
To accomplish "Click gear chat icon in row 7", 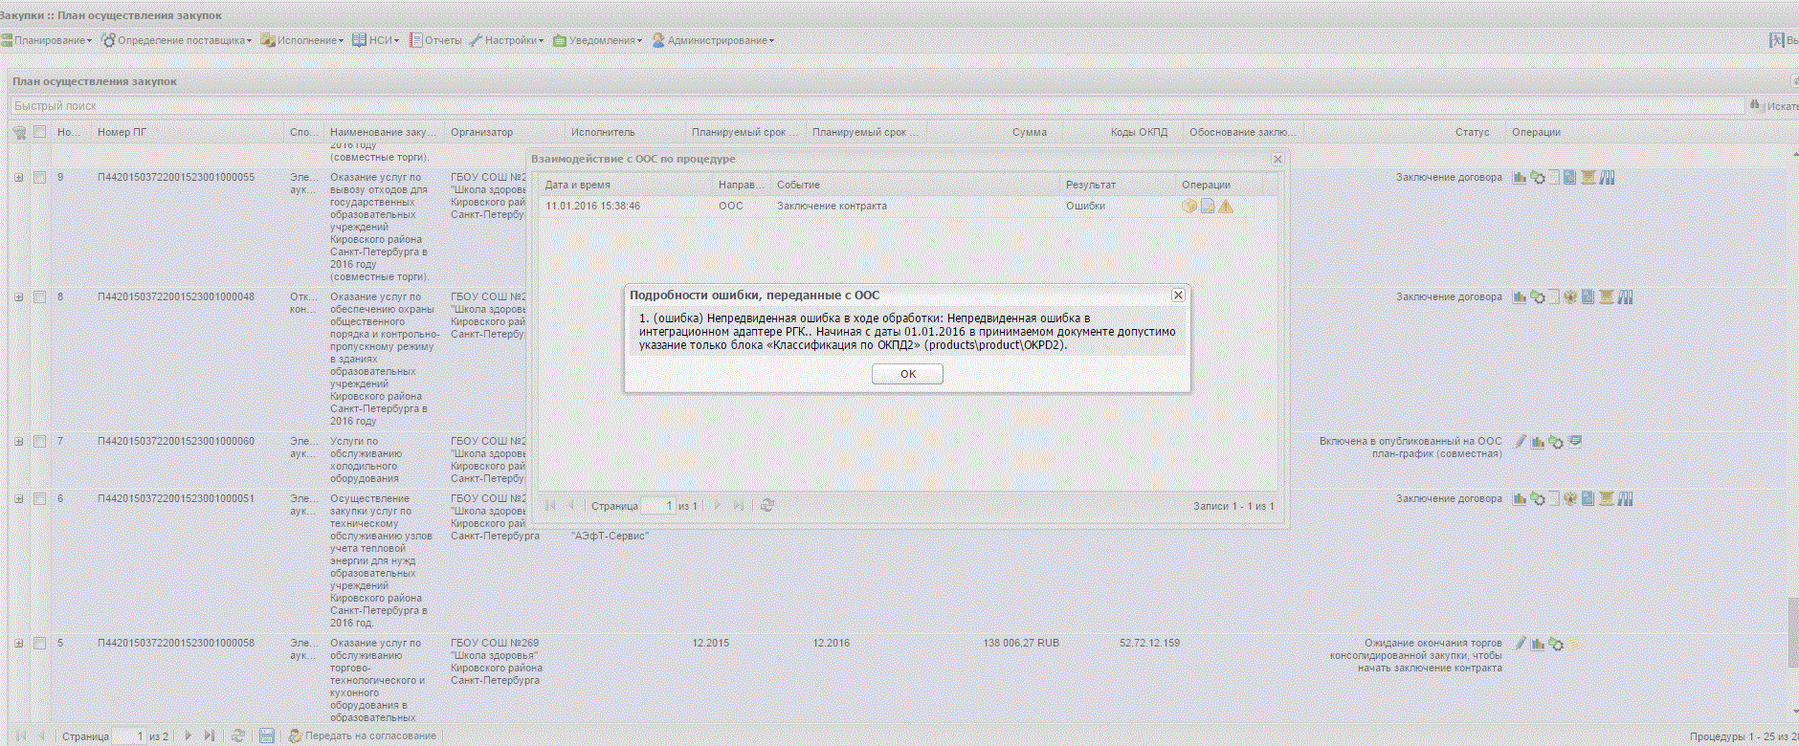I will tap(1556, 441).
